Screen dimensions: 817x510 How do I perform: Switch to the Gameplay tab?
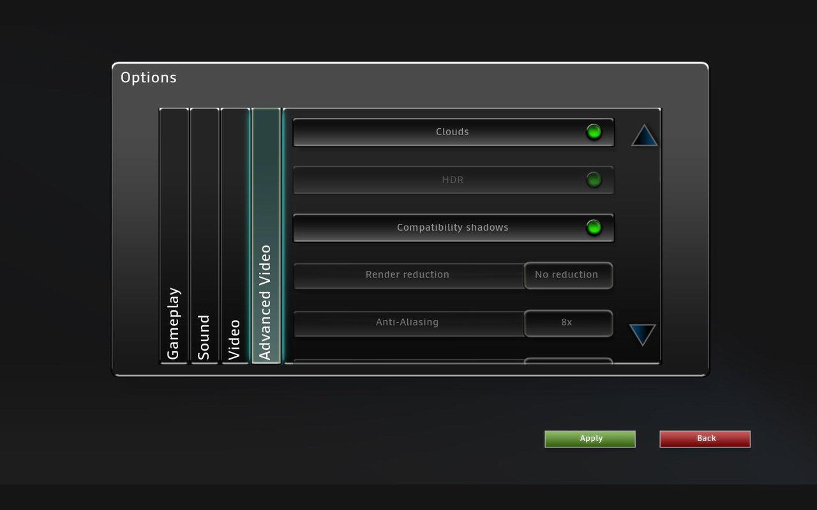click(x=174, y=236)
